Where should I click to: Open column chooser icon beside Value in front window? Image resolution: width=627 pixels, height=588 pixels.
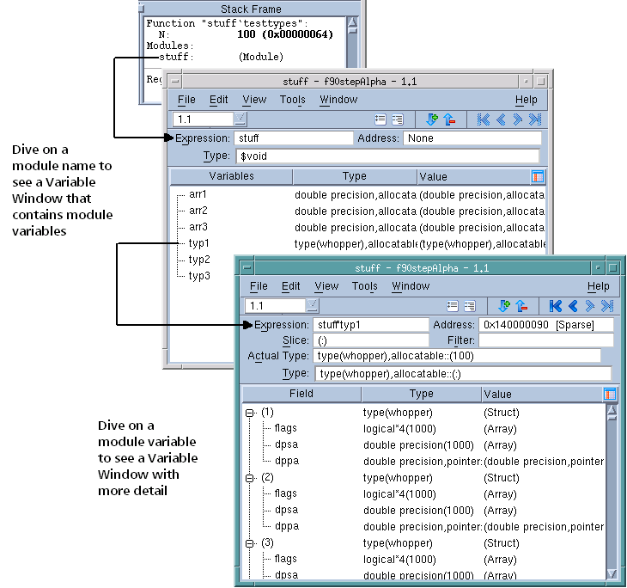(x=610, y=394)
